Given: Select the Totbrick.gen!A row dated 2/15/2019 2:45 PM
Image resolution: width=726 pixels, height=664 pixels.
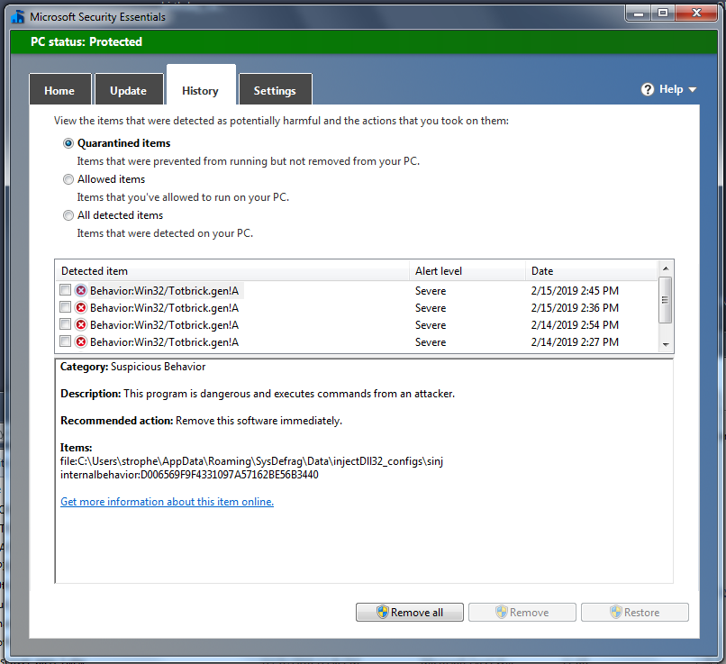Looking at the screenshot, I should (x=357, y=291).
